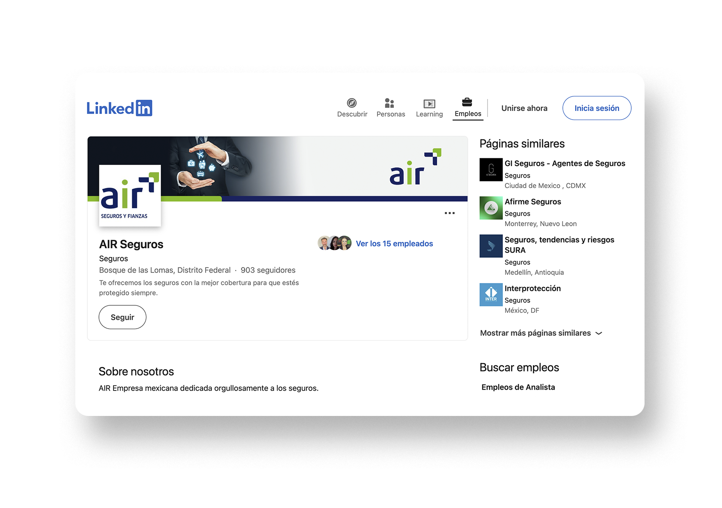The height and width of the screenshot is (508, 722).
Task: Open the SURA logo thumbnail
Action: (x=491, y=246)
